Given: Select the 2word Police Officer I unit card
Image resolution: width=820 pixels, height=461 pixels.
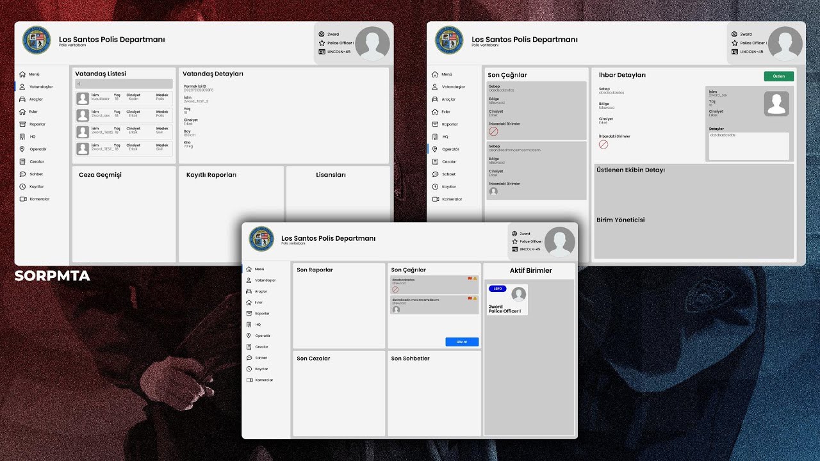Looking at the screenshot, I should coord(507,300).
